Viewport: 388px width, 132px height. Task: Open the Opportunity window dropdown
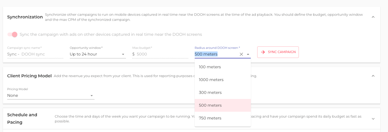coord(98,54)
